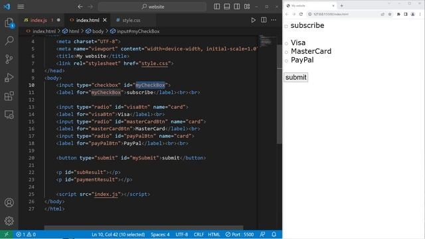Open the Search panel in activity bar

click(9, 41)
